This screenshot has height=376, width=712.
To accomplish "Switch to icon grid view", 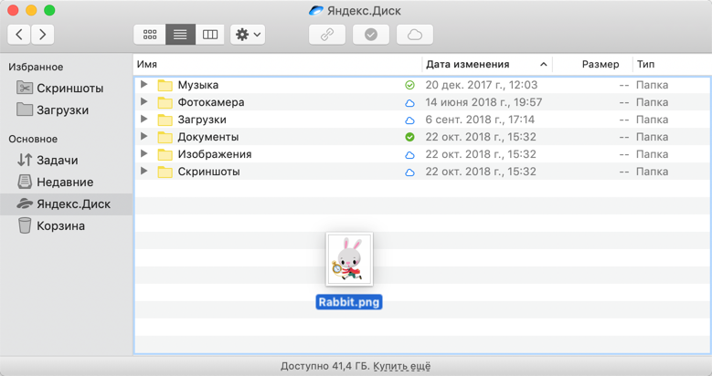I will pos(150,35).
